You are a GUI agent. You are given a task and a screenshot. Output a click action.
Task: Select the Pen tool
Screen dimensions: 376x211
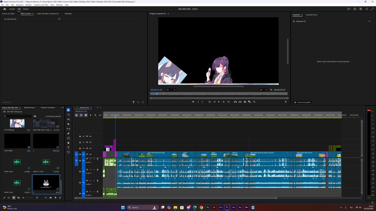click(x=68, y=133)
